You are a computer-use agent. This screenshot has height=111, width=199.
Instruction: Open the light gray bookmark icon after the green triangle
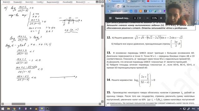[x=160, y=11]
